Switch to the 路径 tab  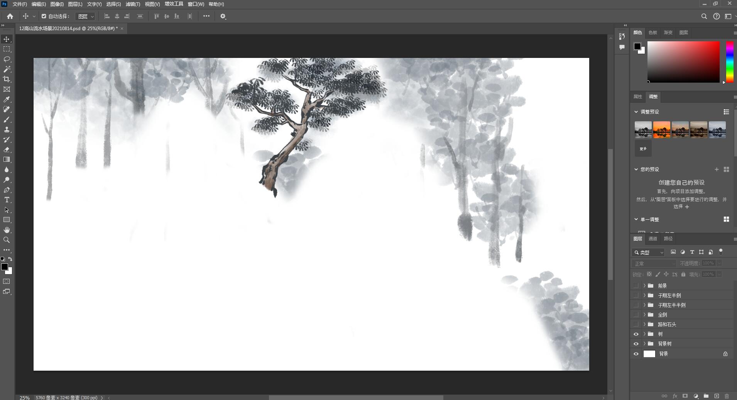point(668,239)
